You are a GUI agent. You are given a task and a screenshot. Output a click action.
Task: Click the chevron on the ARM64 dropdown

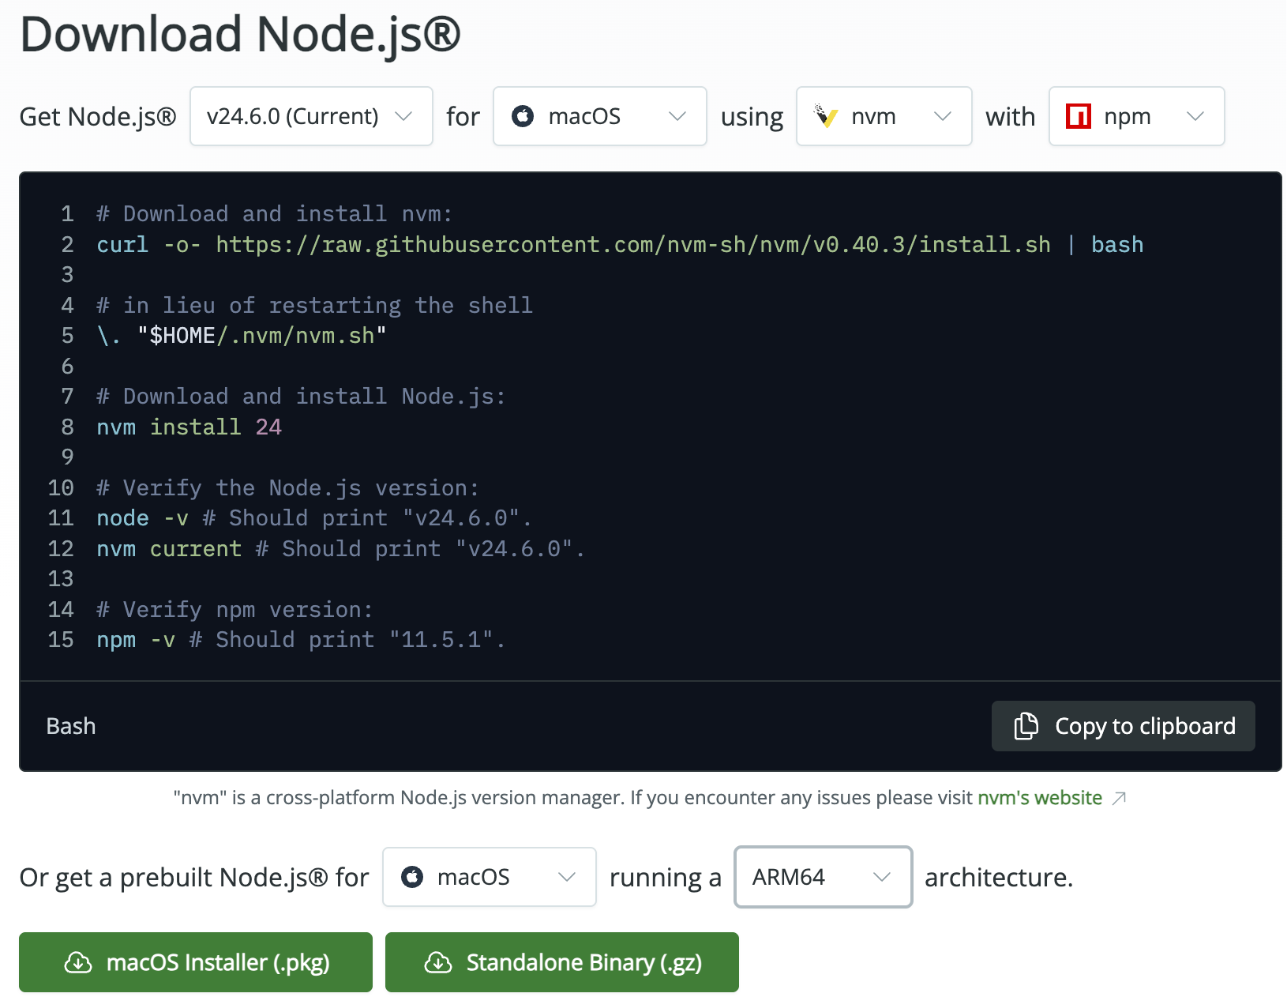(x=882, y=877)
